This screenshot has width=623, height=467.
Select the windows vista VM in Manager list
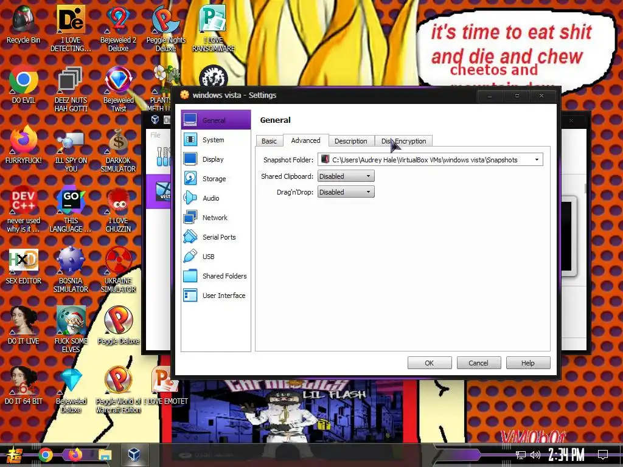tap(159, 192)
